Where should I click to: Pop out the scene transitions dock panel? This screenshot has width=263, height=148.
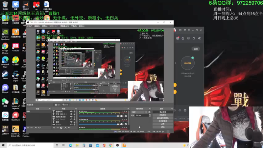tap(150, 109)
